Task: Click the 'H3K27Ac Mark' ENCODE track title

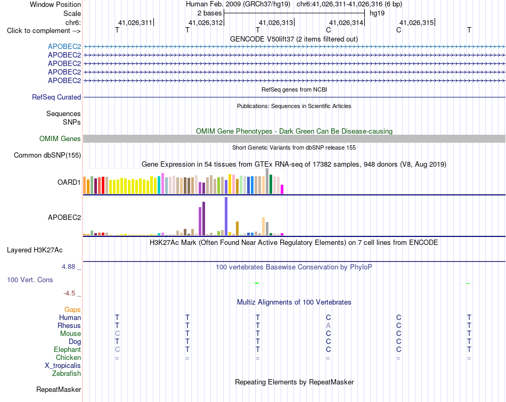Action: pyautogui.click(x=294, y=243)
